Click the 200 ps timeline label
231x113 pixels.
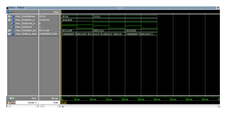click(125, 99)
